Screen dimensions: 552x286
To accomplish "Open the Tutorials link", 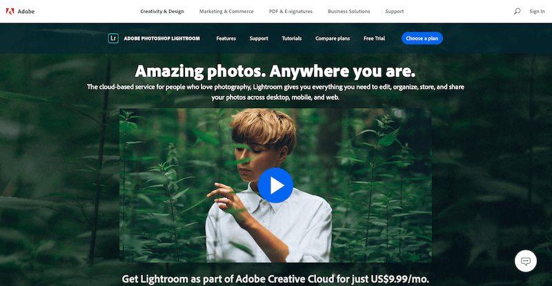I will pos(291,39).
